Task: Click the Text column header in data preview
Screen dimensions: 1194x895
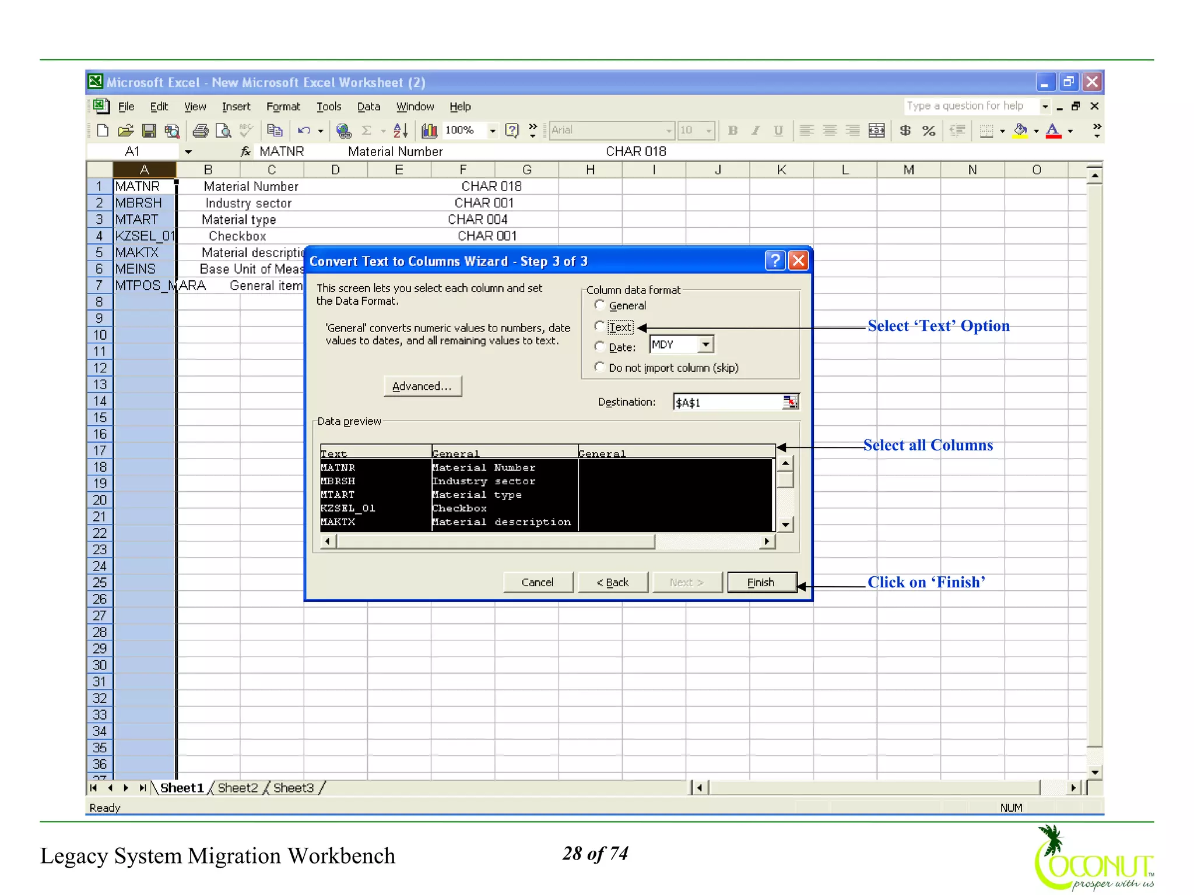Action: [375, 453]
